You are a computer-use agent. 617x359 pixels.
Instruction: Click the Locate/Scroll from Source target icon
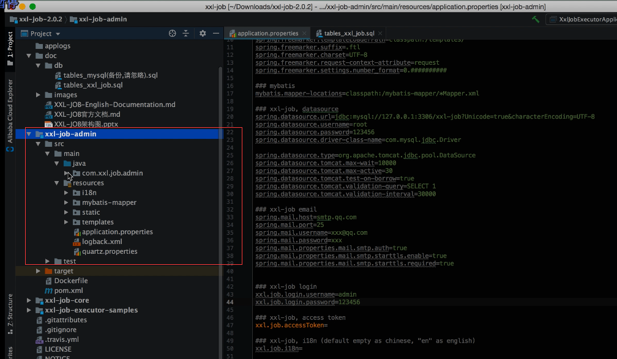(x=173, y=34)
